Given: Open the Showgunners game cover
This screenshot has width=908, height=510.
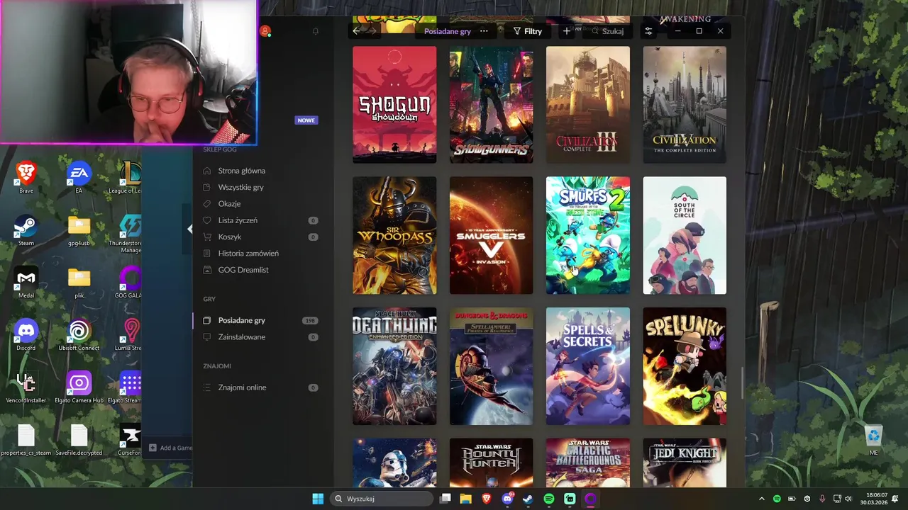Looking at the screenshot, I should pos(491,105).
